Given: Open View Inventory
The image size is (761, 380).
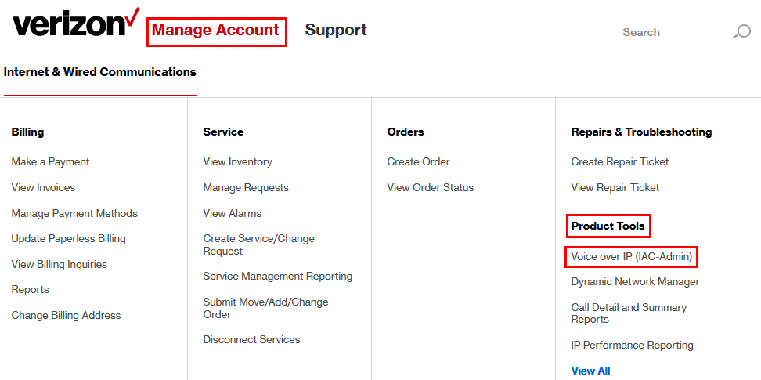Looking at the screenshot, I should [x=237, y=162].
